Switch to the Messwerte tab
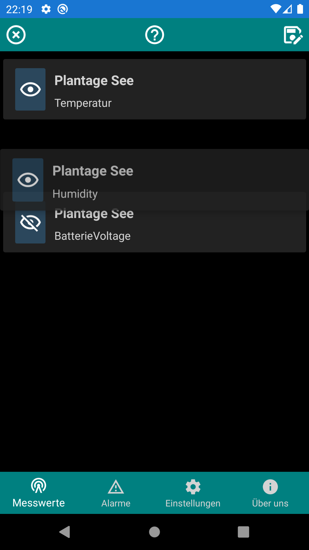This screenshot has height=550, width=309. [39, 493]
